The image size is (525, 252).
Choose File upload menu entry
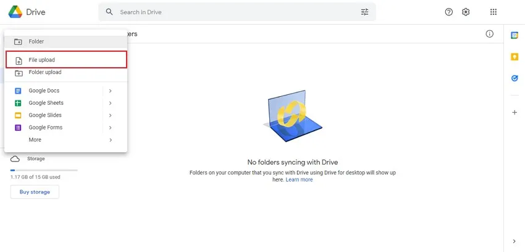click(x=66, y=60)
